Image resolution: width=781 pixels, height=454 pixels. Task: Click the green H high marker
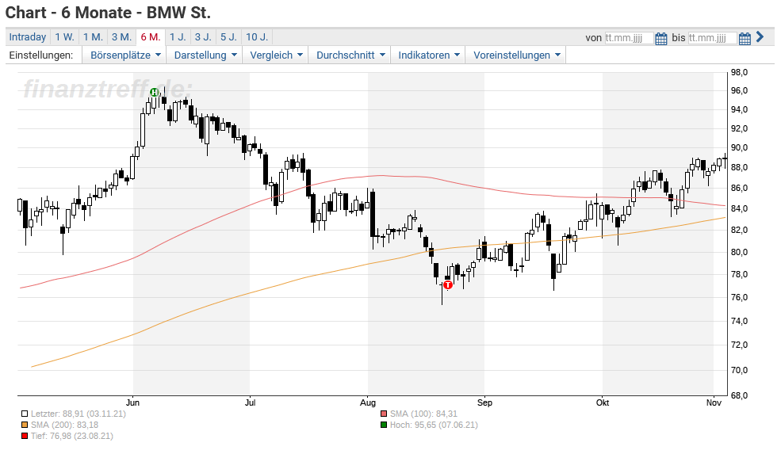click(x=155, y=92)
